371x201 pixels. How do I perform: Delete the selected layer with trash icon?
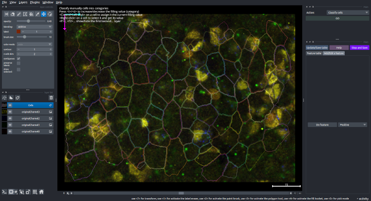click(50, 98)
